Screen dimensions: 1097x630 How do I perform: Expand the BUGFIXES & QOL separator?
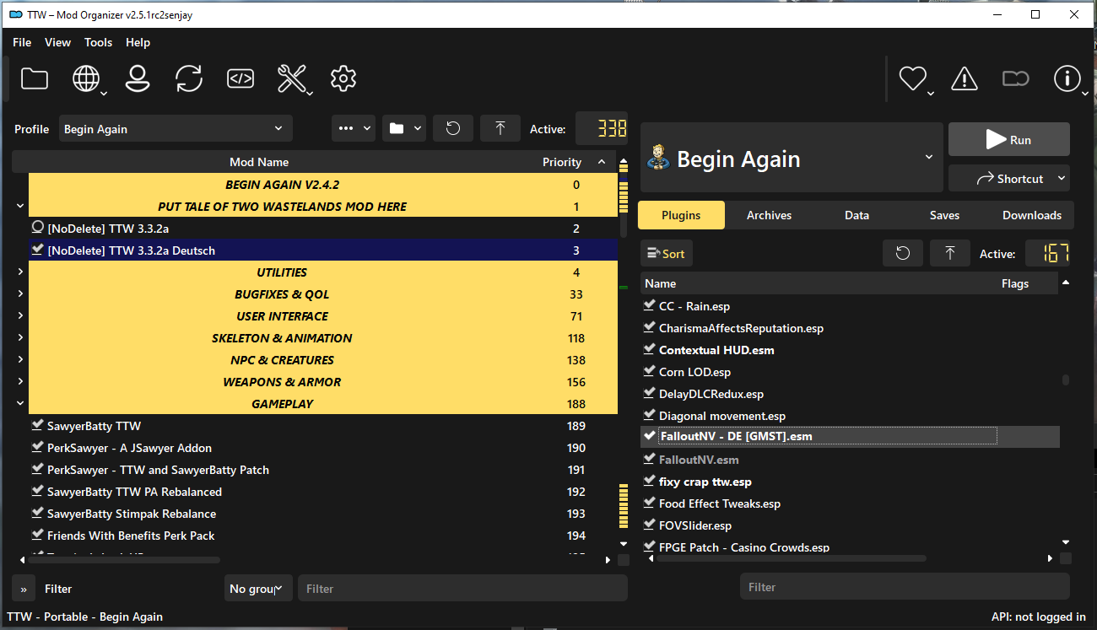coord(20,293)
